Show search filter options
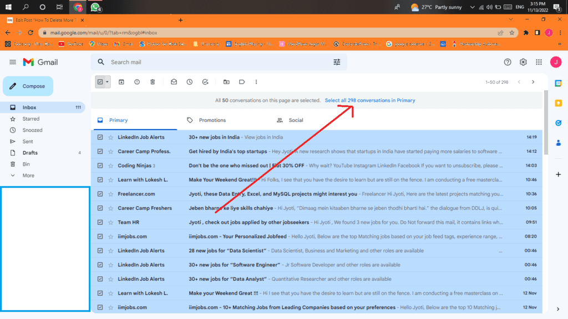The height and width of the screenshot is (319, 568). click(337, 62)
